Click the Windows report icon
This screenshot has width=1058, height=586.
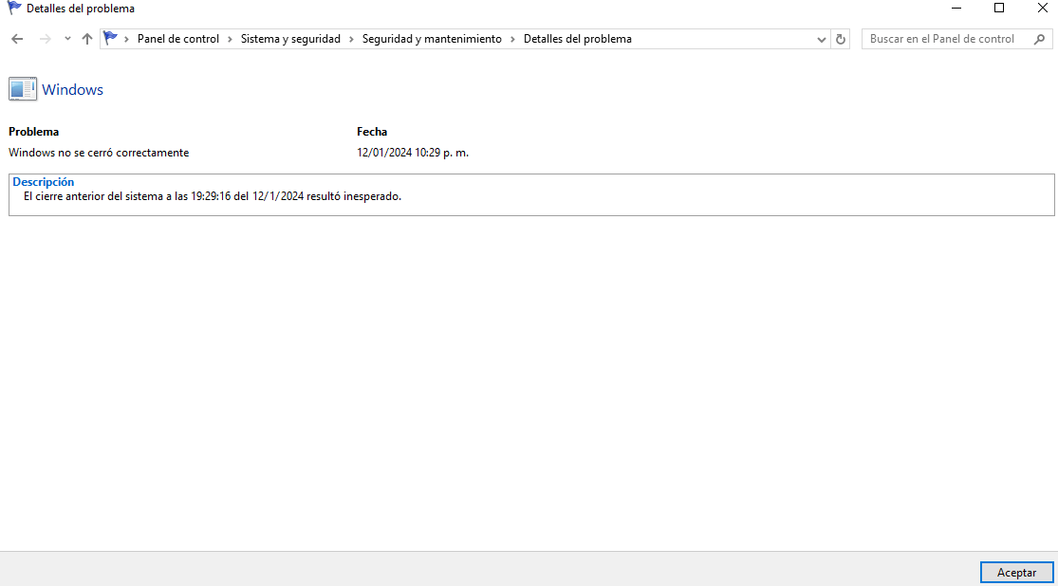coord(23,89)
